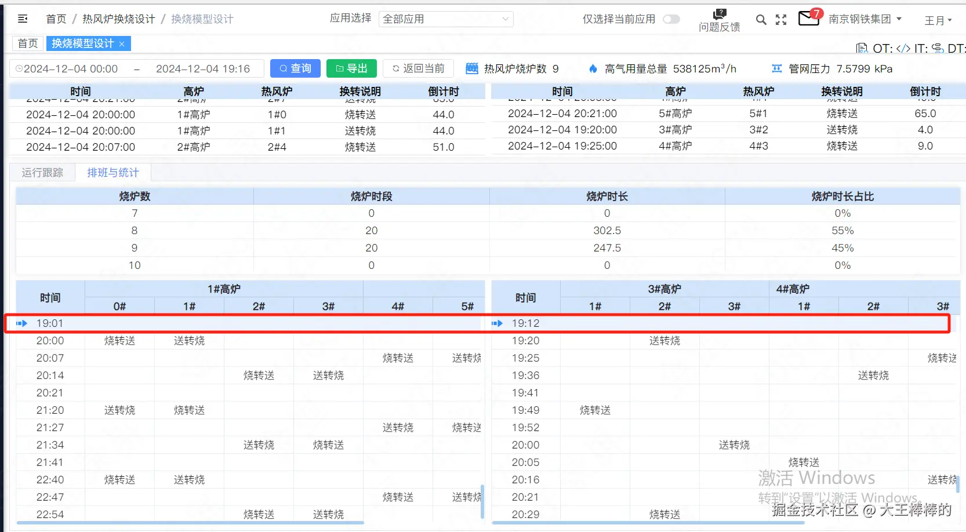Toggle the sidebar hamburger menu icon
Screen dimensions: 966x532
(x=23, y=19)
